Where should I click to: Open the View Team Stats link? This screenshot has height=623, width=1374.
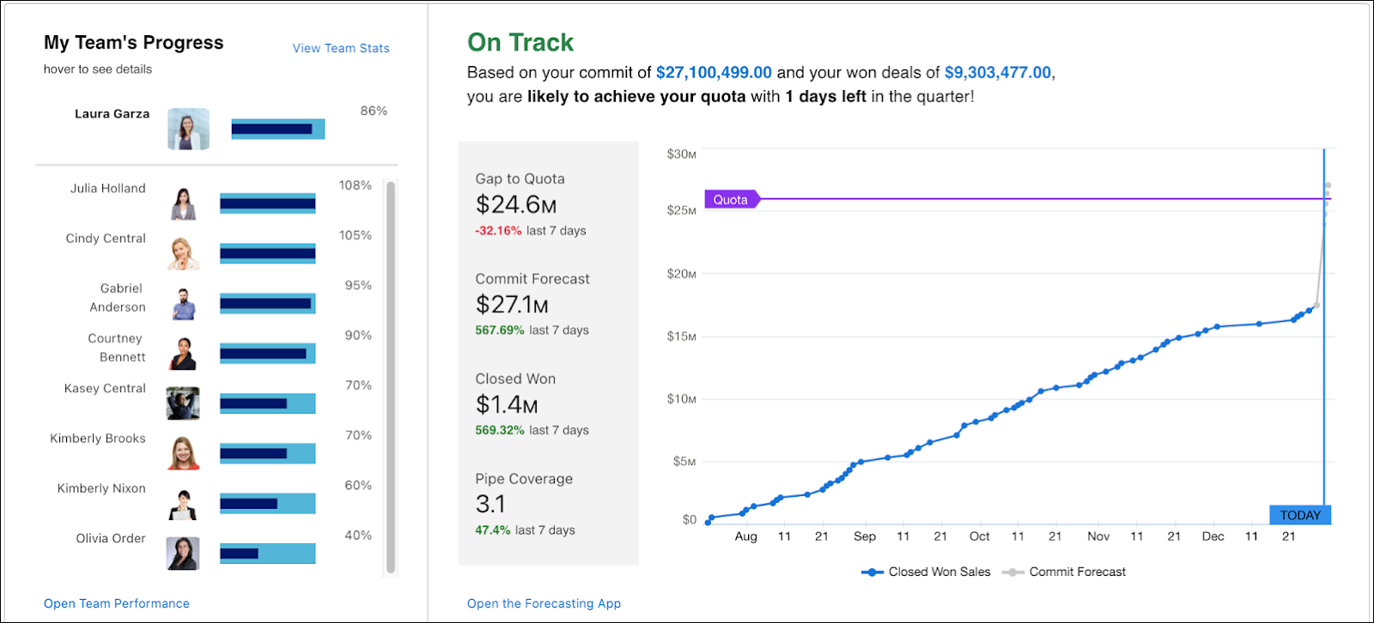pos(341,48)
